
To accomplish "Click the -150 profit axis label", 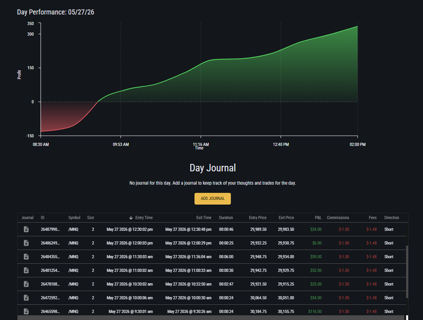I will click(30, 136).
